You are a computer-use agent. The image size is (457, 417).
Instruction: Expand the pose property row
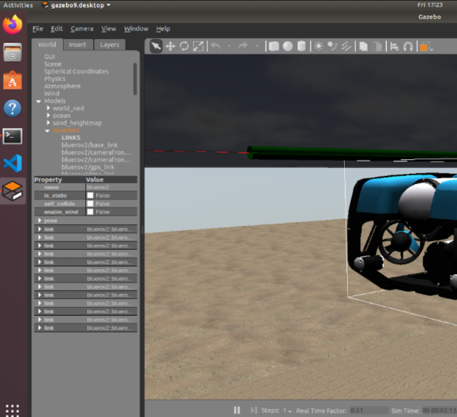[40, 220]
